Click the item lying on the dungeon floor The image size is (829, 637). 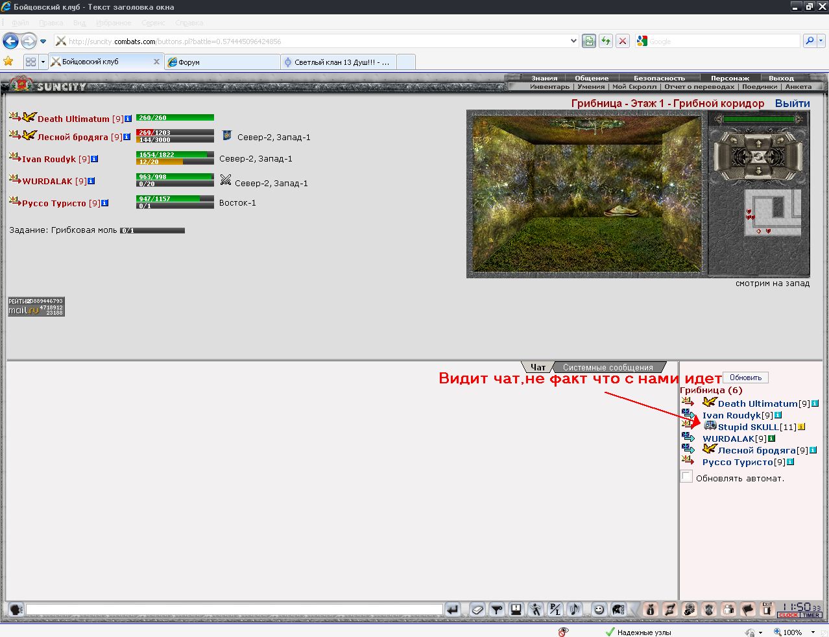[621, 210]
